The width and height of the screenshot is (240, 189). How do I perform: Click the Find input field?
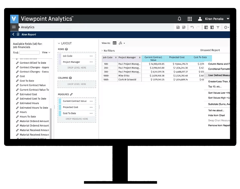29,53
